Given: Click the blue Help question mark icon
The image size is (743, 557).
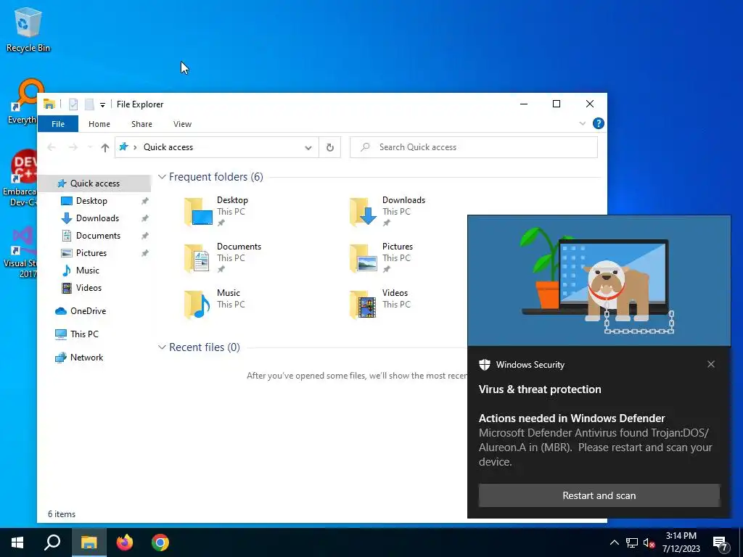Looking at the screenshot, I should (599, 123).
